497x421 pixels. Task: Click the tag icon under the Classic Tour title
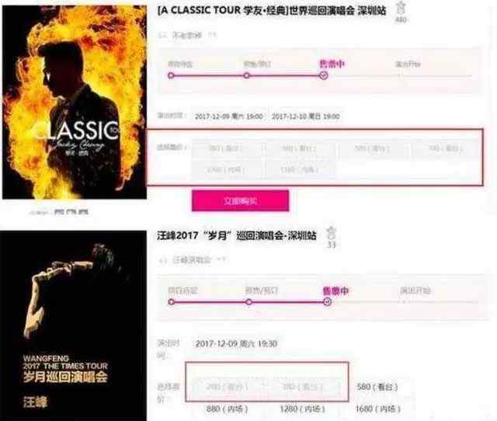point(162,35)
